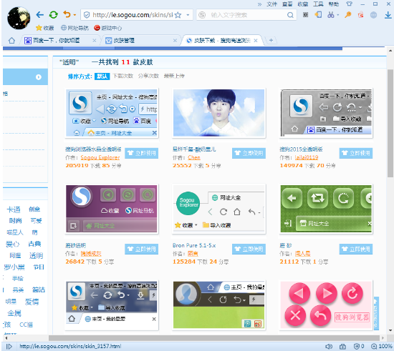The height and width of the screenshot is (351, 394).
Task: Expand the undo history dropdown arrow
Action: [x=75, y=15]
